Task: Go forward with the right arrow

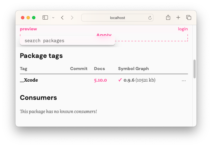Action: click(72, 18)
